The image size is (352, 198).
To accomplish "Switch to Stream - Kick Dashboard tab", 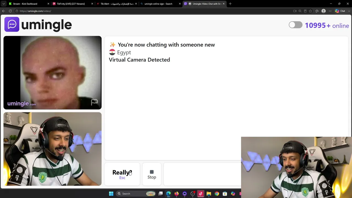I will point(29,4).
